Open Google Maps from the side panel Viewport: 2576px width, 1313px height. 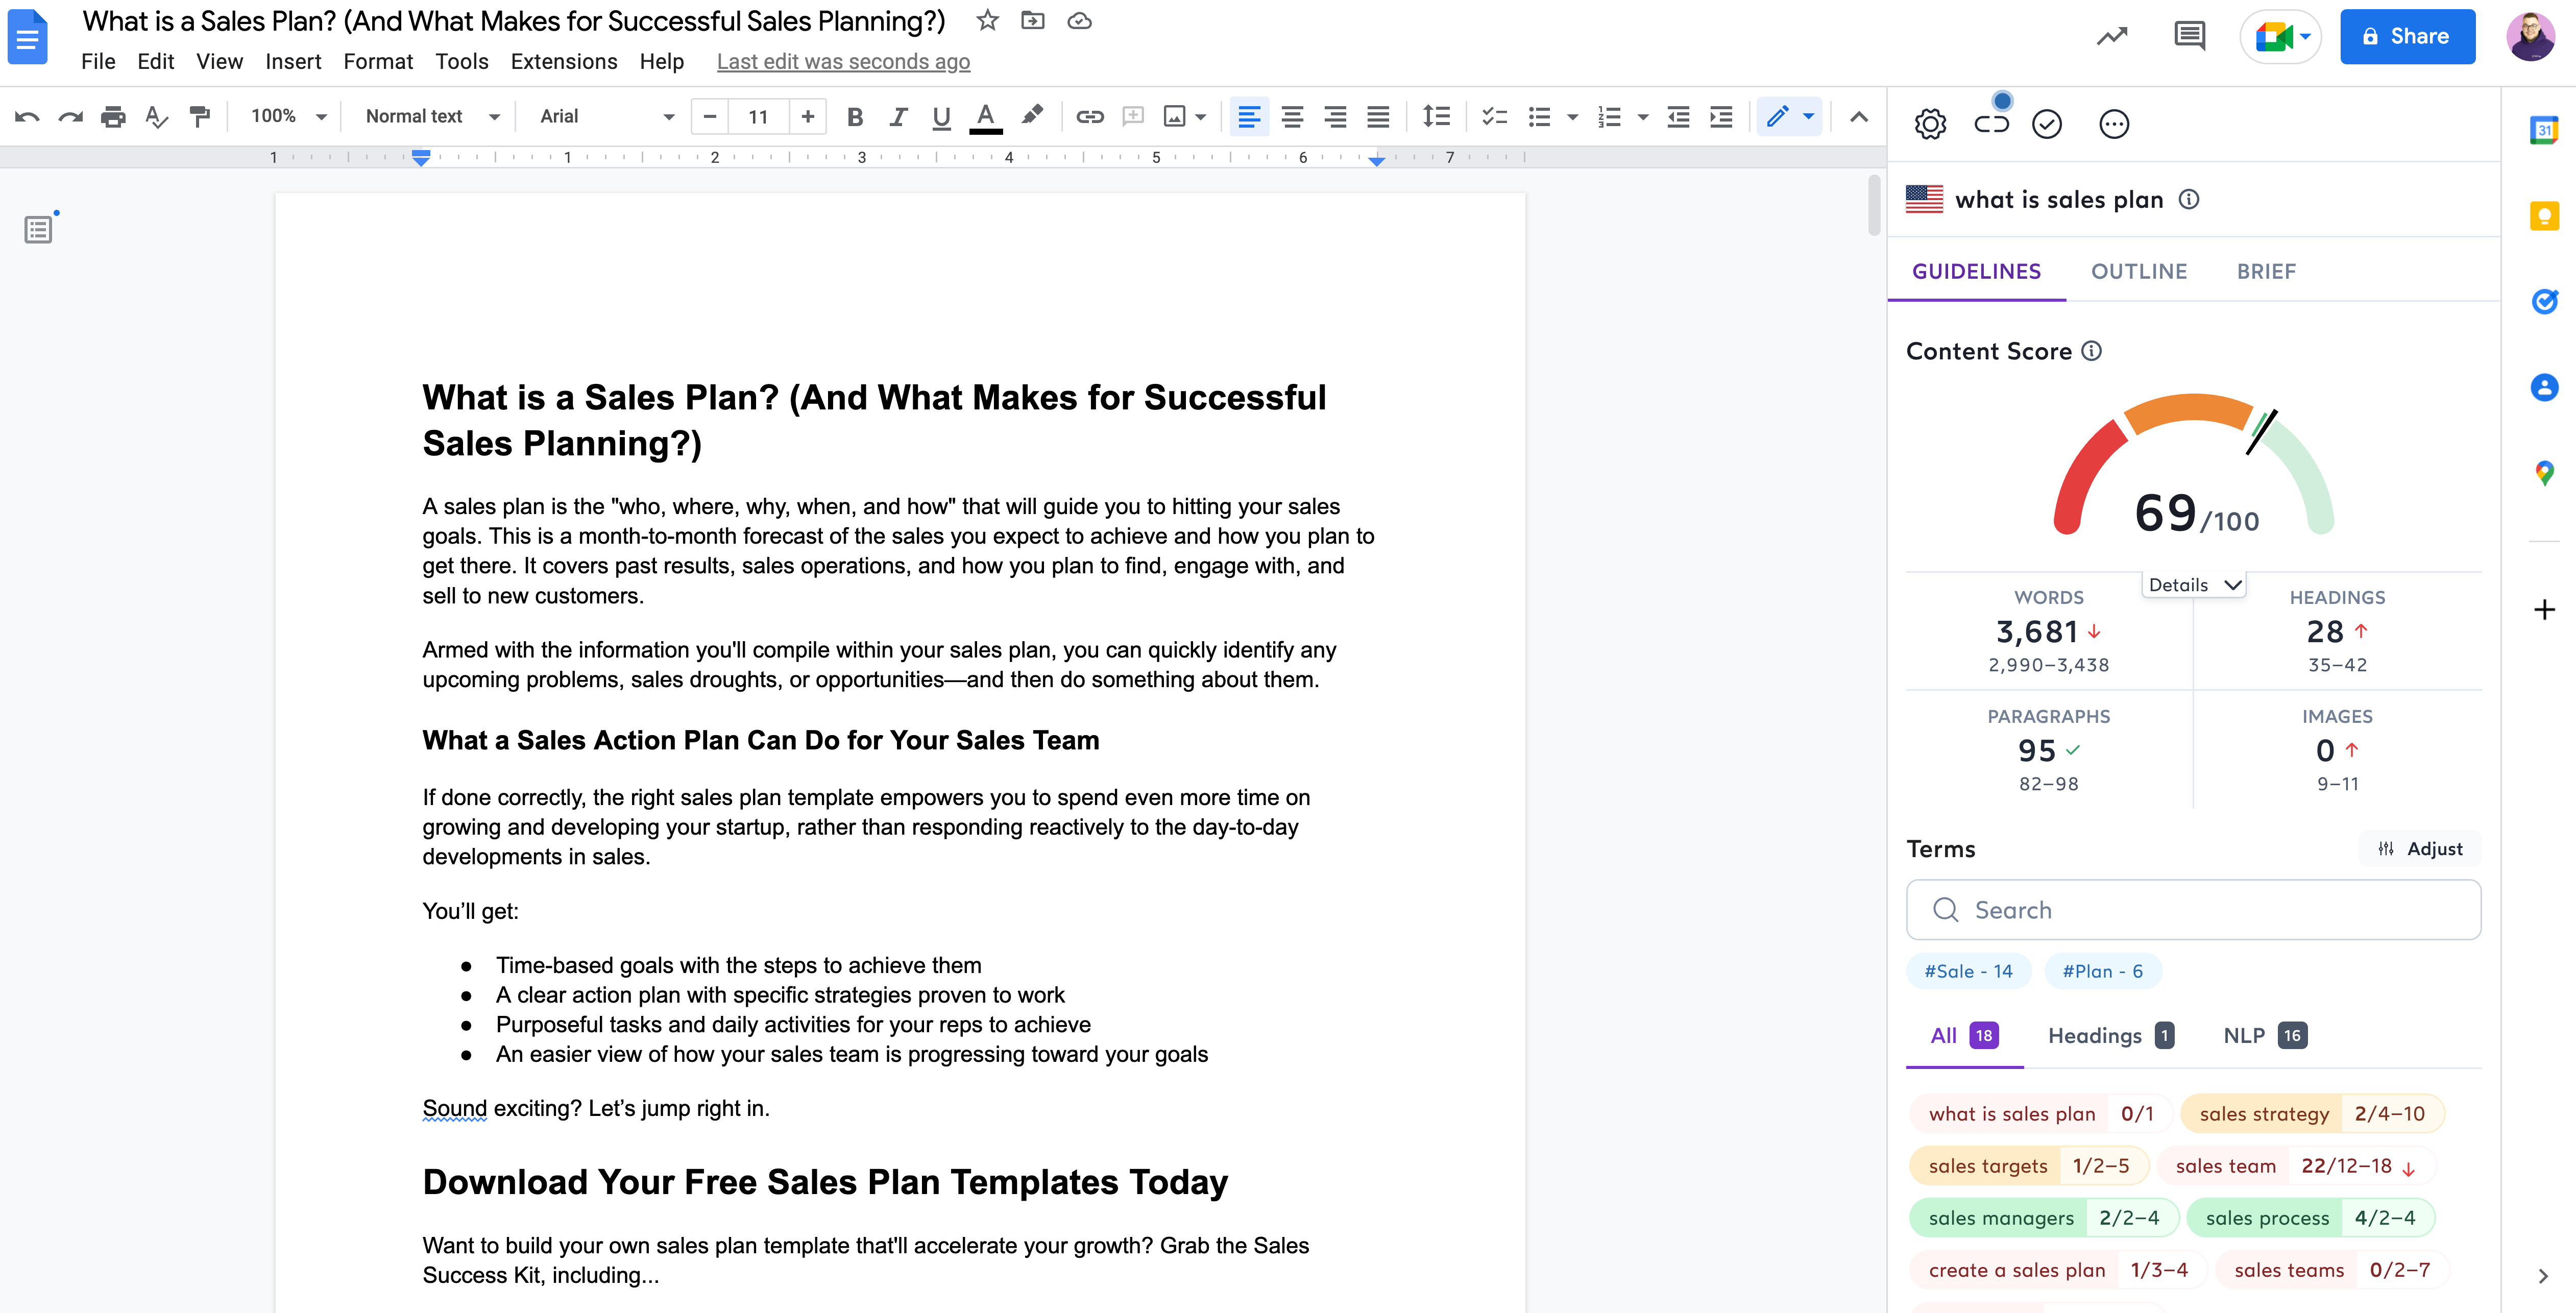(2546, 473)
